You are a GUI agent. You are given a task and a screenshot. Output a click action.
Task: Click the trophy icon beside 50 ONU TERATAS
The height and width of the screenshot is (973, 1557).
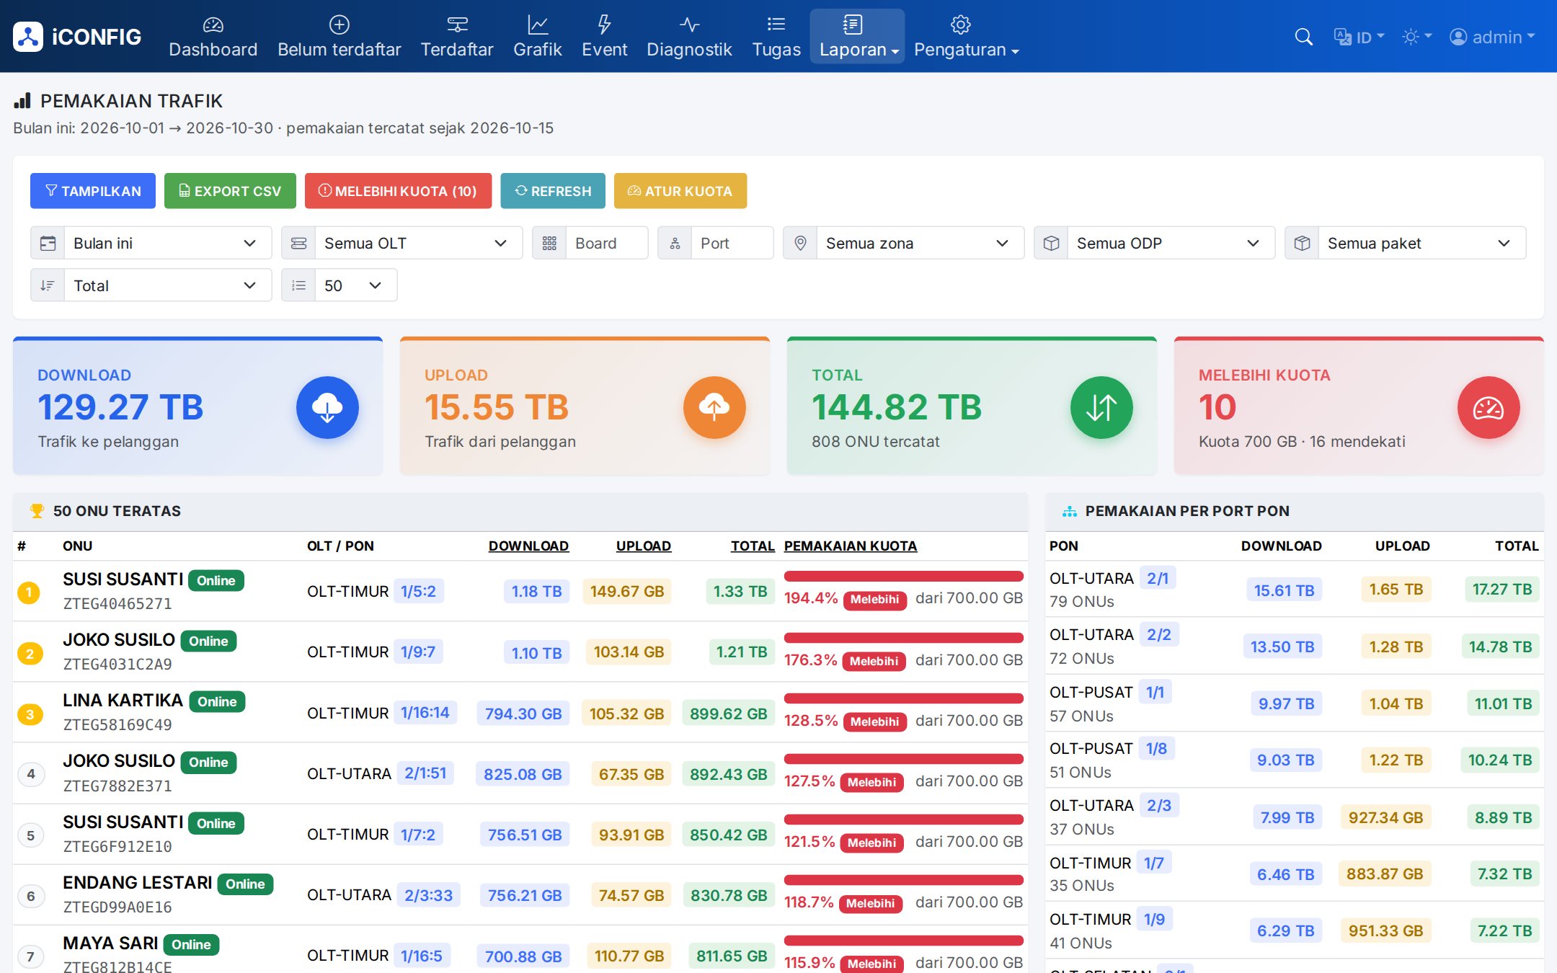coord(37,511)
